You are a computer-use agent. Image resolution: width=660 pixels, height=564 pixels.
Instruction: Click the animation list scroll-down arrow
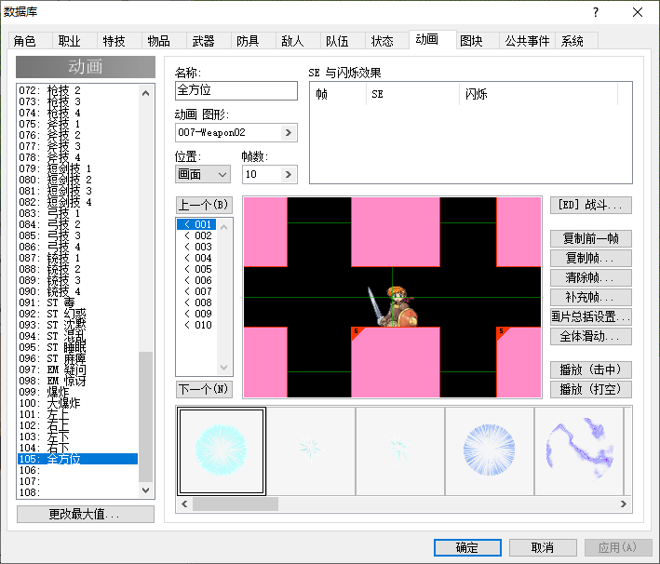click(145, 490)
